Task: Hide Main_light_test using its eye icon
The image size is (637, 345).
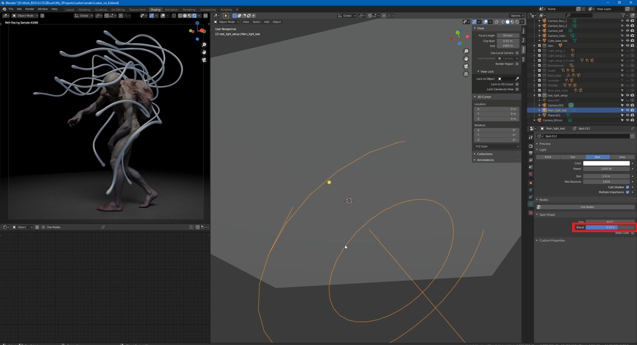Action: pos(627,110)
